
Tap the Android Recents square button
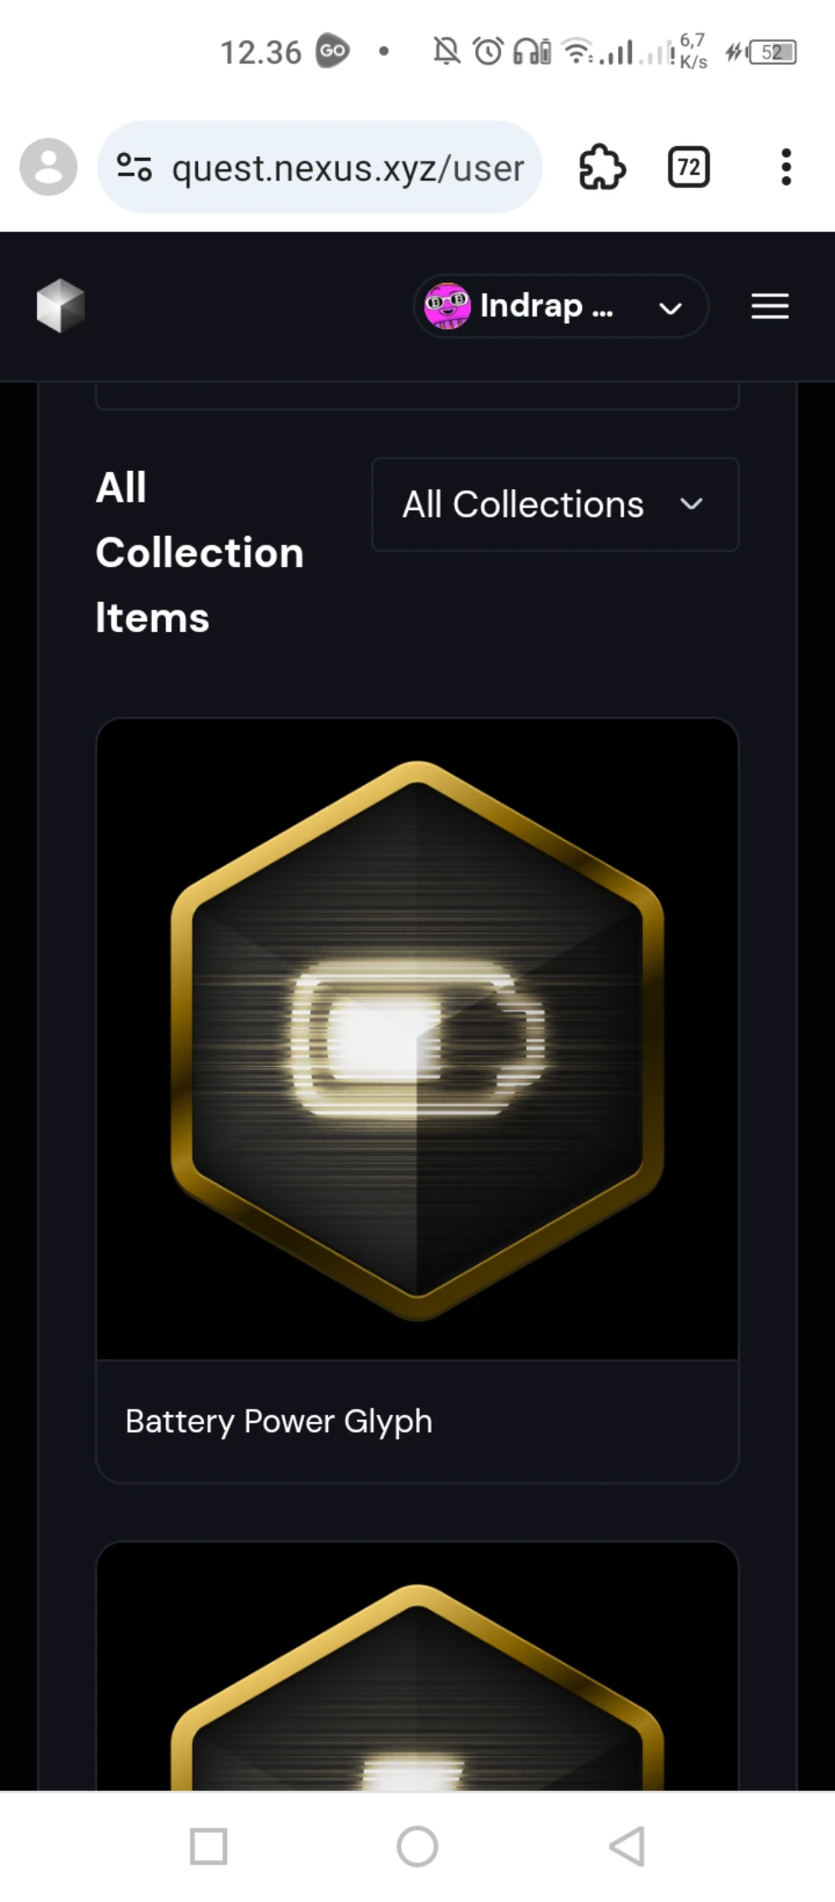(x=209, y=1846)
